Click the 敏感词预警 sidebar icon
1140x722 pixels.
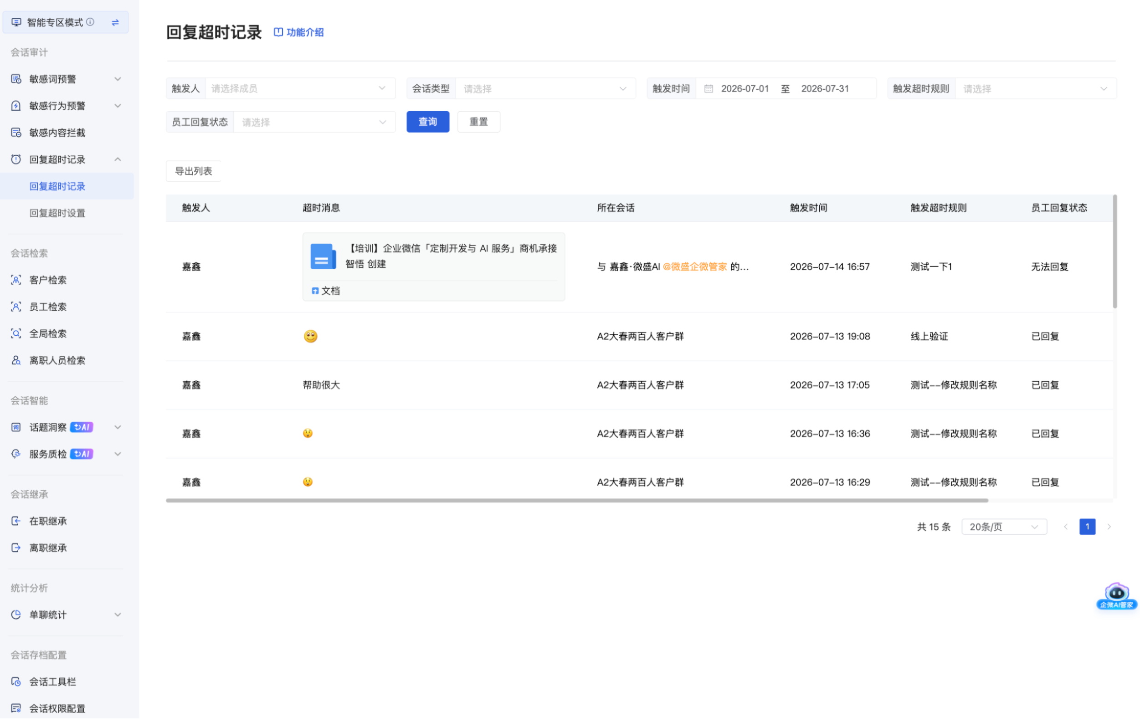point(16,79)
